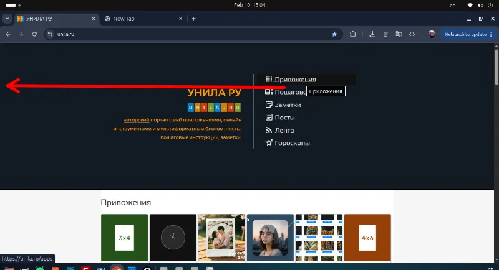Open the green 3x4 app thumbnail
This screenshot has height=270, width=499.
[x=124, y=237]
